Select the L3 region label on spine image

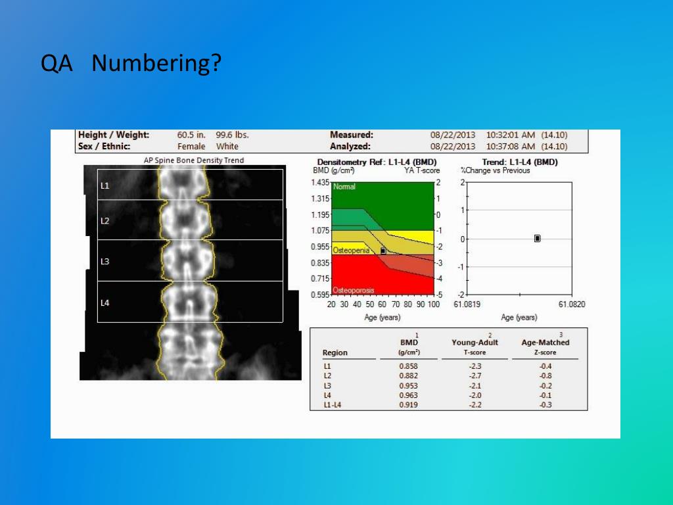[104, 261]
